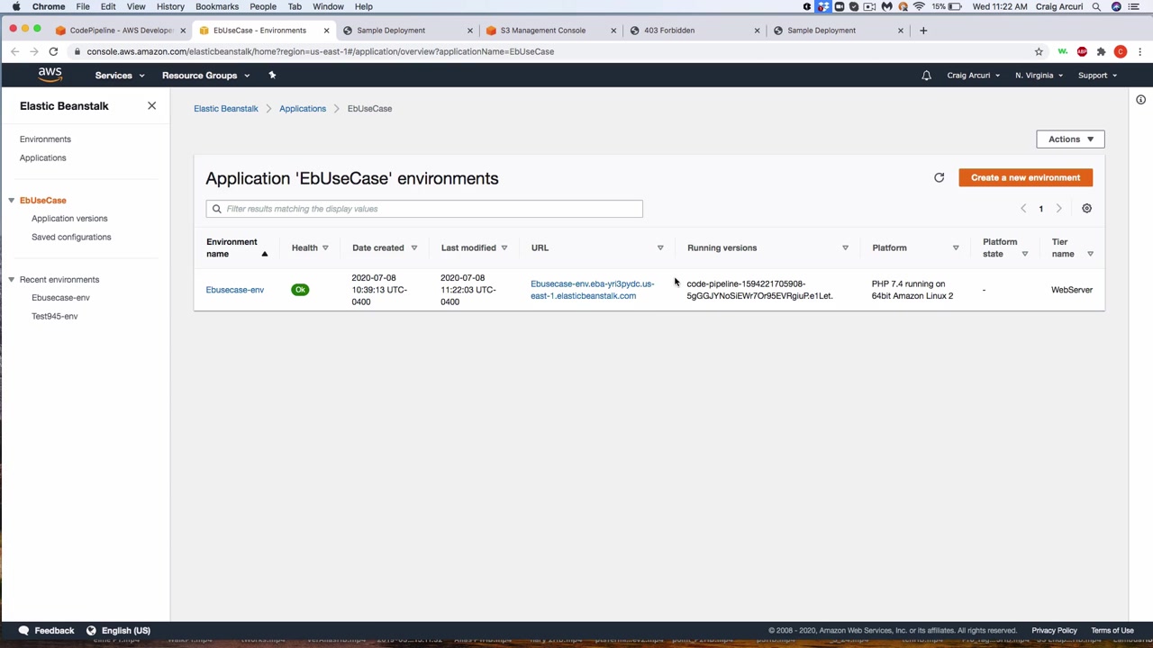This screenshot has width=1153, height=648.
Task: Open the Actions dropdown
Action: tap(1070, 139)
